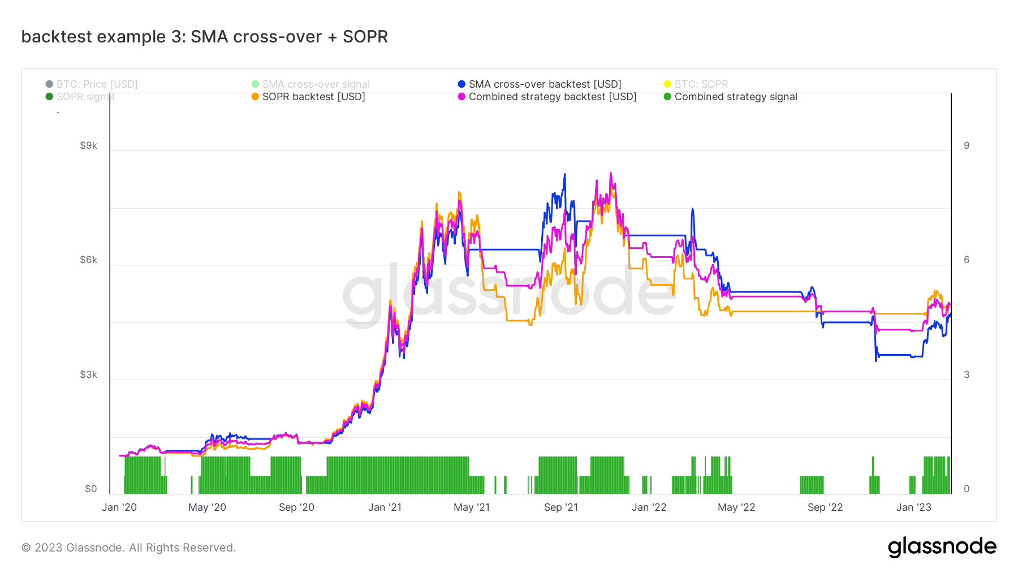Click the blue SMA cross-over backtest dot

coord(461,84)
